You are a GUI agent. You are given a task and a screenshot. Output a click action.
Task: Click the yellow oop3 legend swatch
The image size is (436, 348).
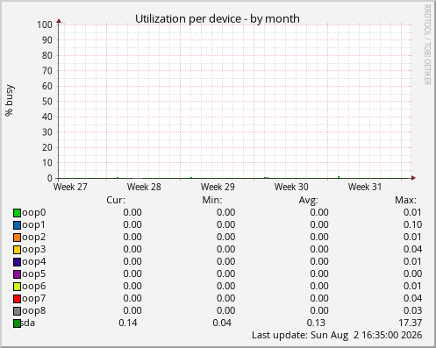coord(17,250)
